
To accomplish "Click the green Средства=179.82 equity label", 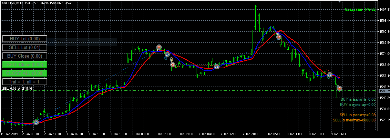I will pyautogui.click(x=360, y=9).
